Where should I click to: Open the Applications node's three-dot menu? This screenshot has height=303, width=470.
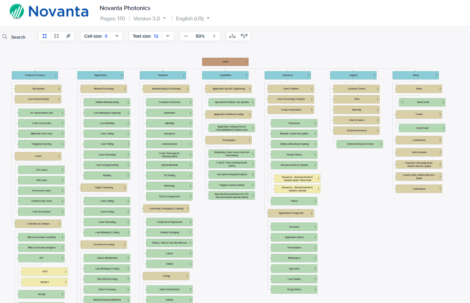pos(121,75)
